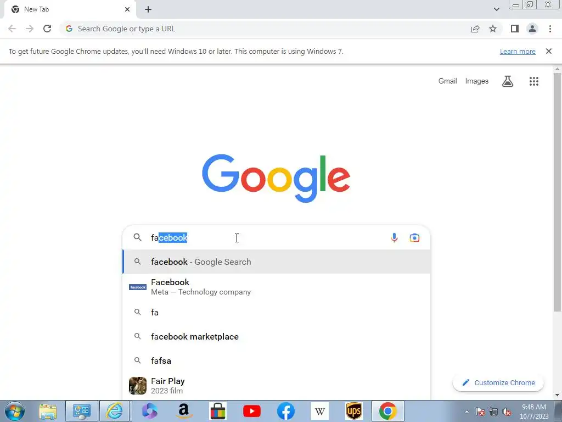Dismiss the Windows 7 update infobar
Screen dimensions: 562x422
click(549, 51)
